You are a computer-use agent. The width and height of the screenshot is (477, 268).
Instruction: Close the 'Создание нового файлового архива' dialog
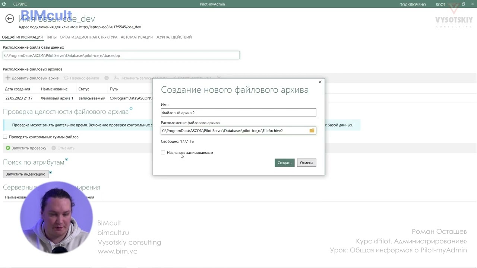320,82
